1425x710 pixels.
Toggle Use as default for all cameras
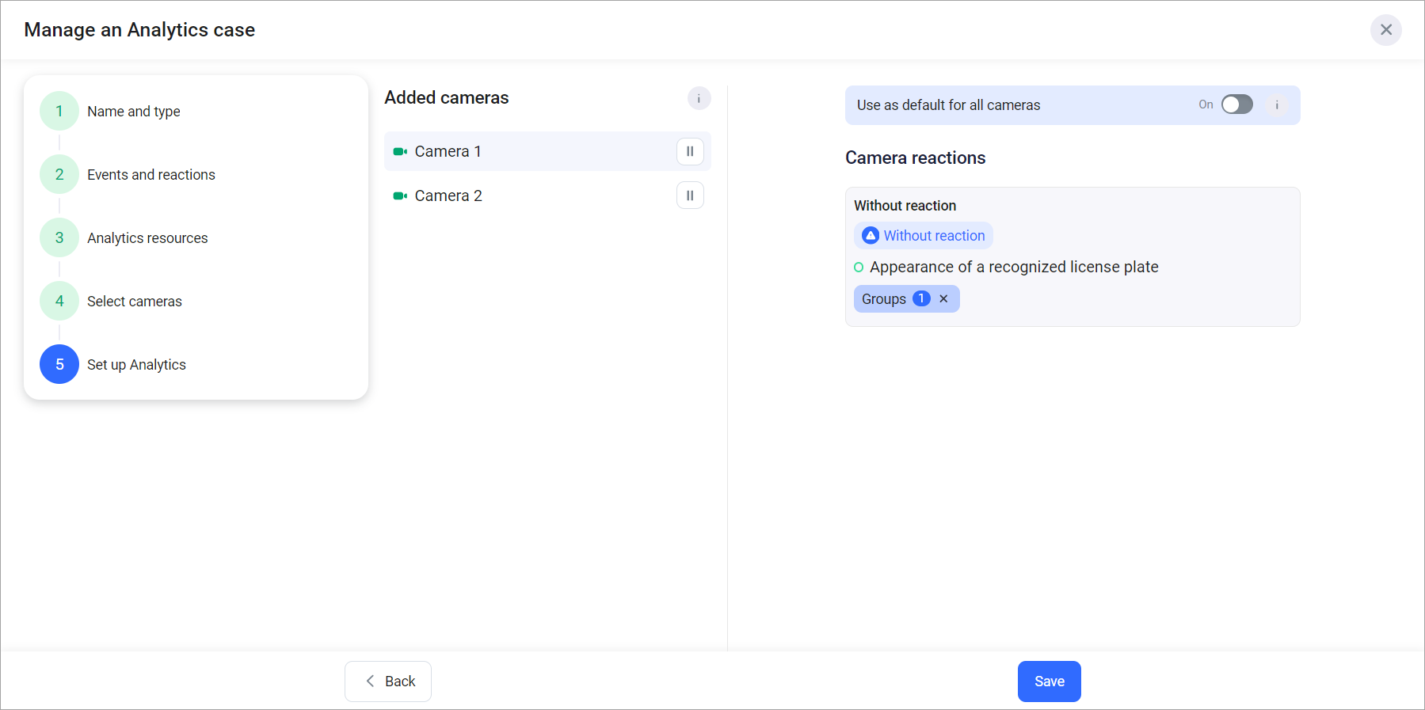[x=1236, y=105]
